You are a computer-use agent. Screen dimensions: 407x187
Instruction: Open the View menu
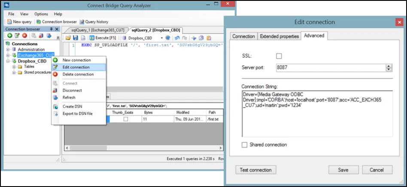24,14
